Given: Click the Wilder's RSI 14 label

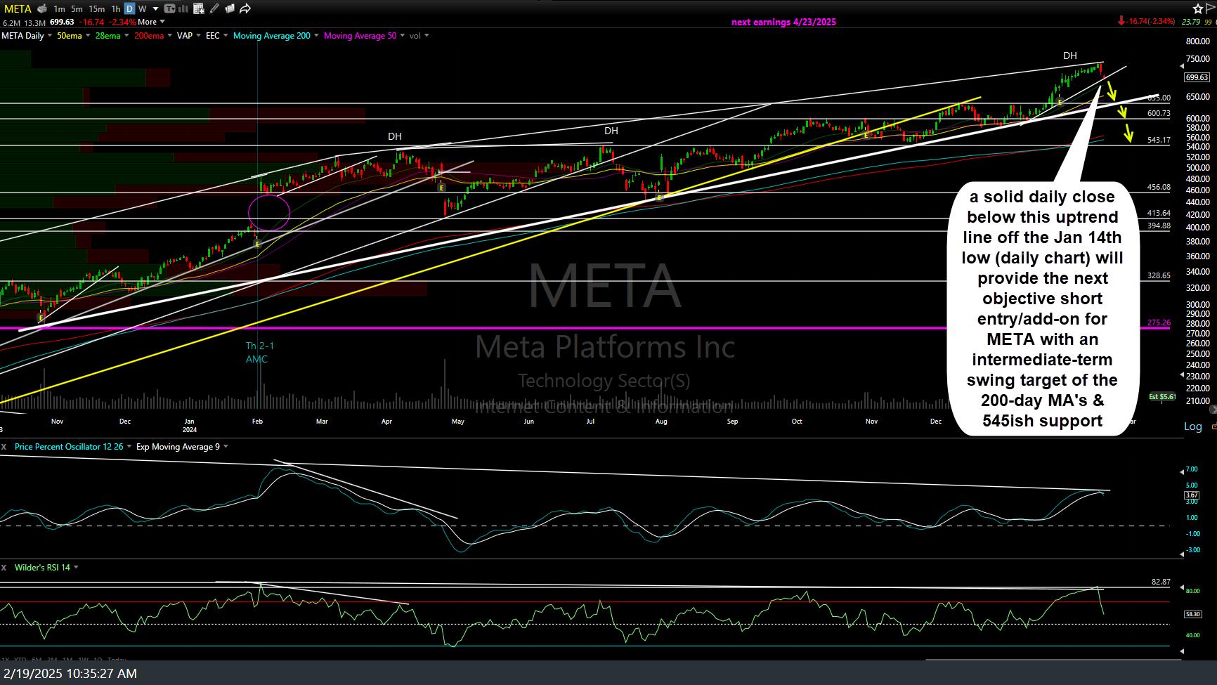Looking at the screenshot, I should click(42, 568).
